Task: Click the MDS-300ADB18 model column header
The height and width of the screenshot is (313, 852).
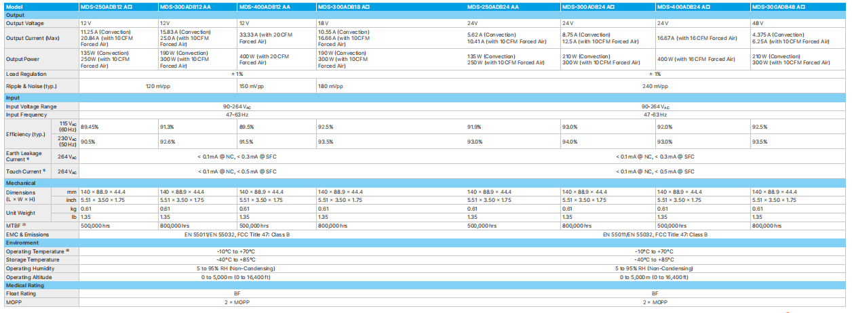Action: tap(344, 7)
